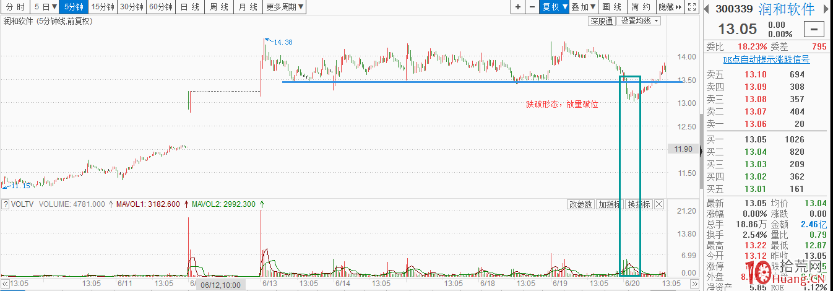Switch to 日线 daily chart tab
Image resolution: width=833 pixels, height=291 pixels.
[190, 7]
